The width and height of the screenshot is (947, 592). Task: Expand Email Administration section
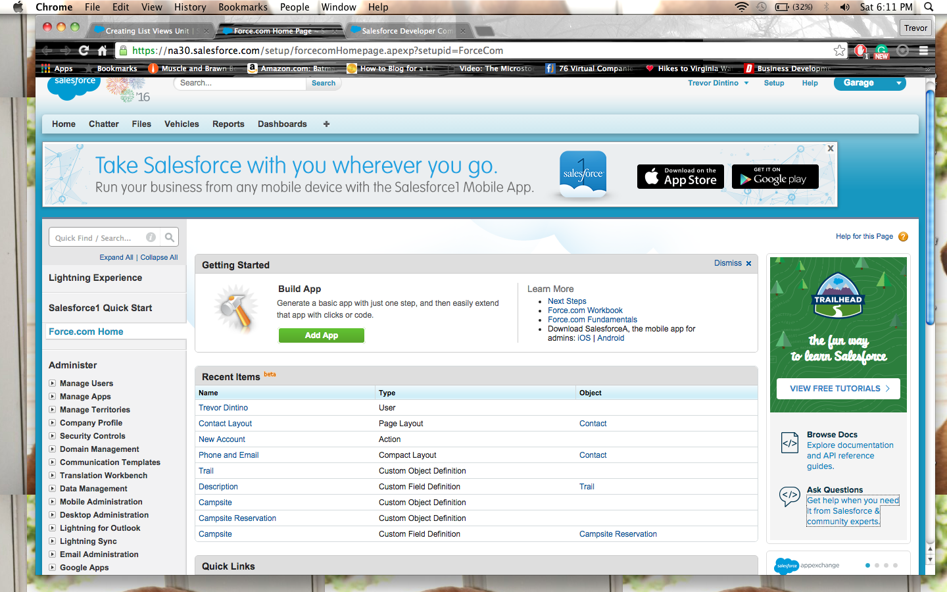[53, 555]
